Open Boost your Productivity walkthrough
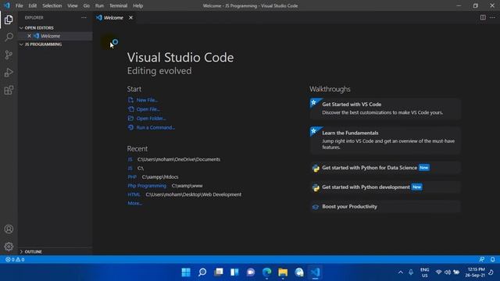Screen dimensions: 500x281 (385, 206)
